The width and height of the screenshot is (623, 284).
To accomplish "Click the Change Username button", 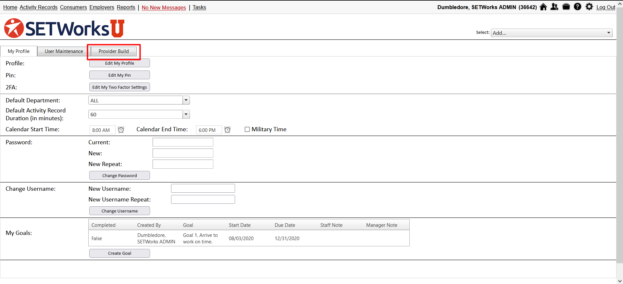I will tap(119, 211).
